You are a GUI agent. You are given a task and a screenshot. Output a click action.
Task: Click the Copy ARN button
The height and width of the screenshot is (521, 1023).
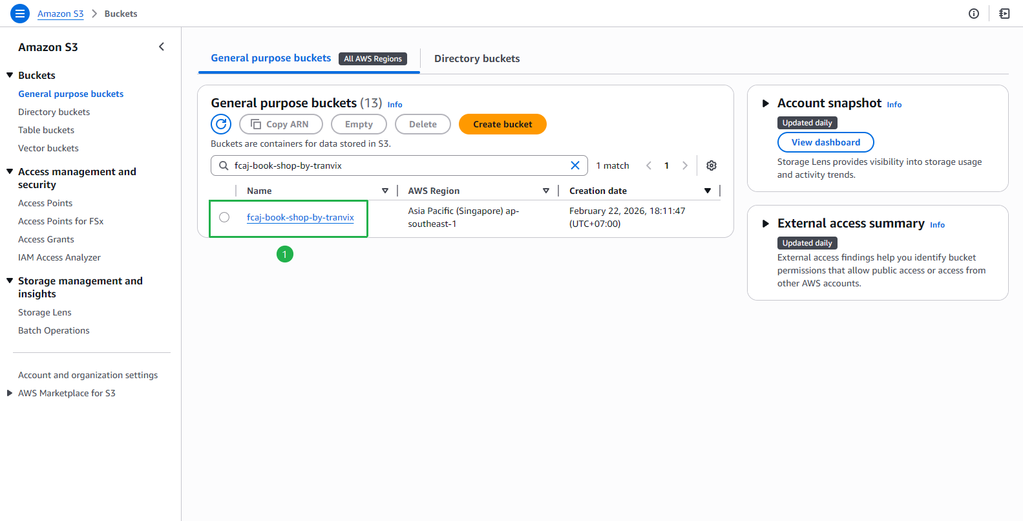pos(281,124)
